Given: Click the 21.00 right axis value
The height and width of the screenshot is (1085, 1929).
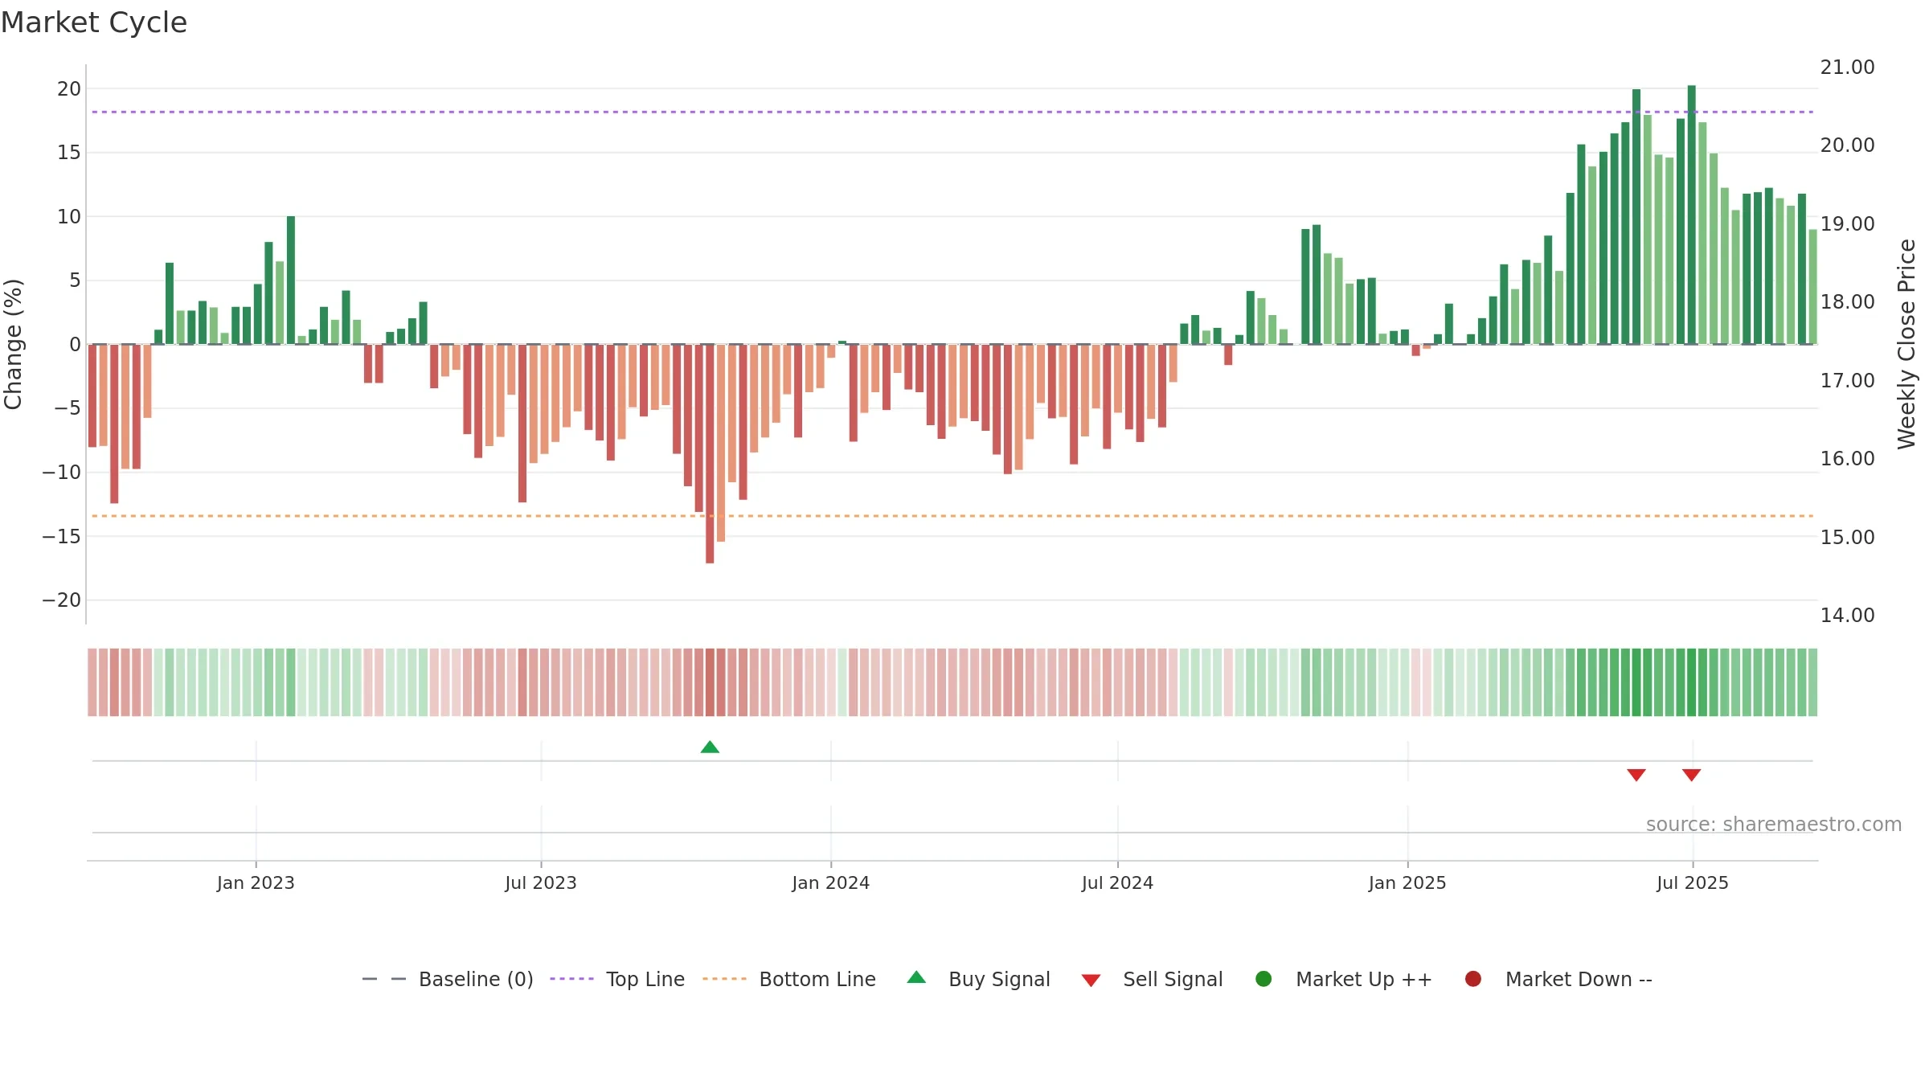Looking at the screenshot, I should pos(1847,68).
